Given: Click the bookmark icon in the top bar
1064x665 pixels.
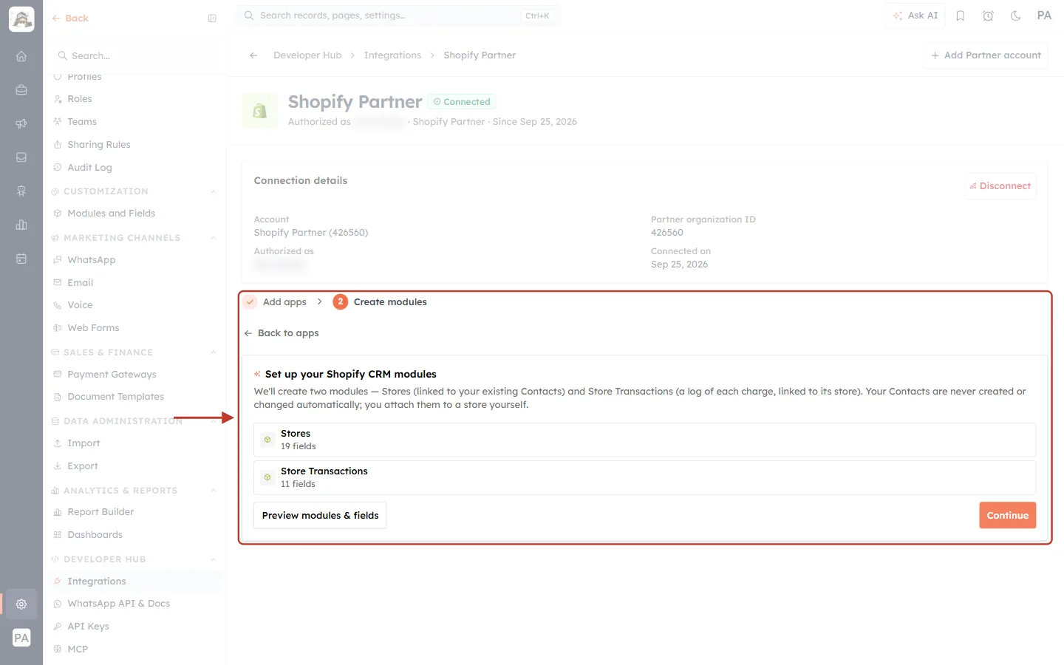Looking at the screenshot, I should (x=961, y=16).
